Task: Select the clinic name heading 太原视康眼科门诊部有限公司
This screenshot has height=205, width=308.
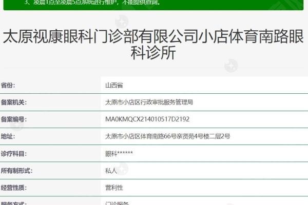Action: 101,36
